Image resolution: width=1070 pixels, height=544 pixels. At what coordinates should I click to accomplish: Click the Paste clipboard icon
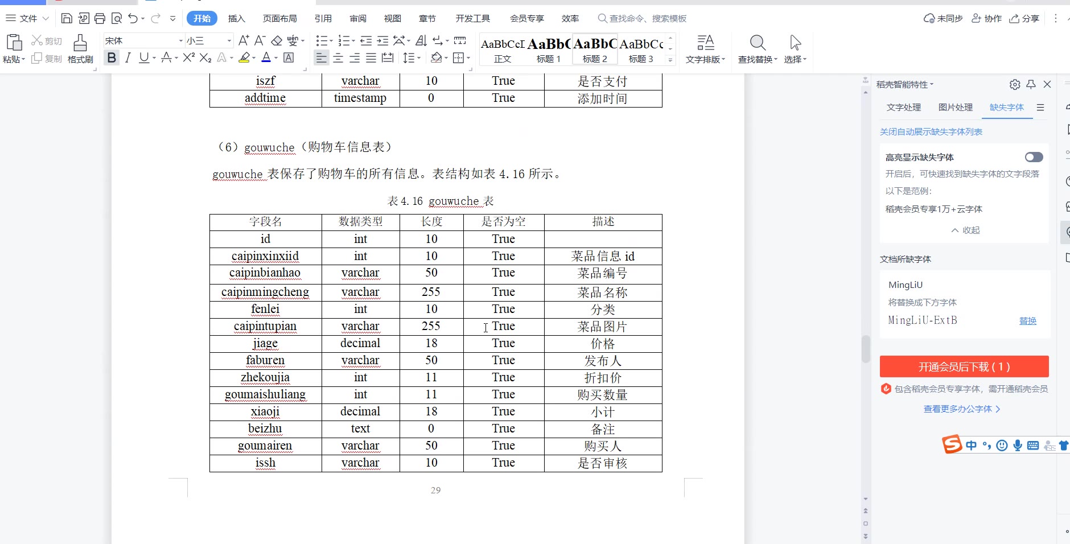14,43
